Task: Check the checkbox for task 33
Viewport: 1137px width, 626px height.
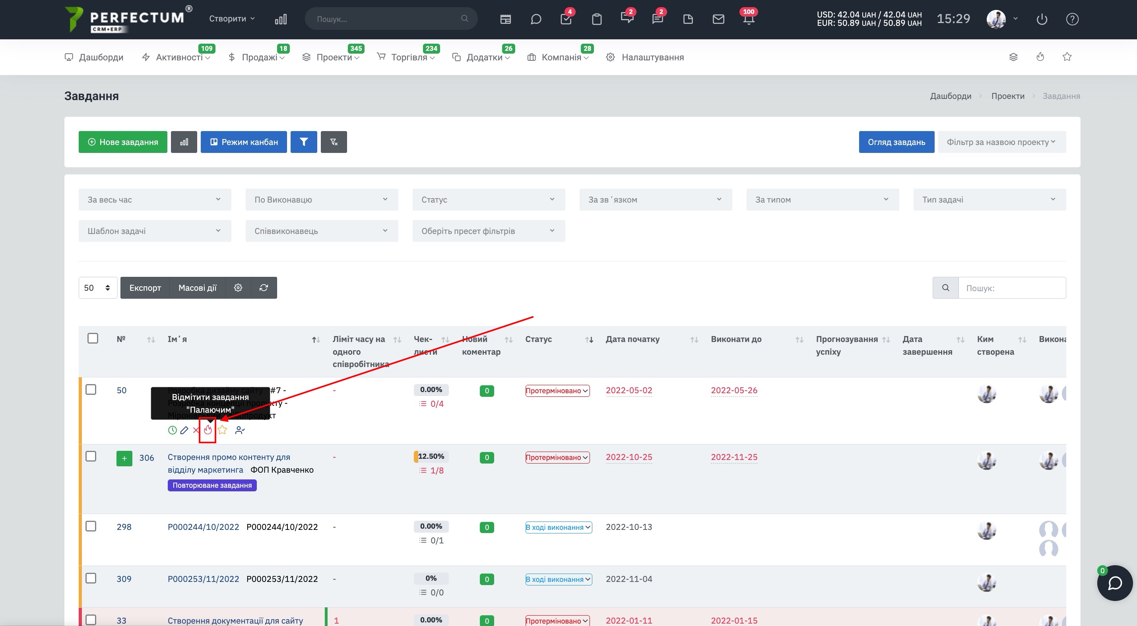Action: point(91,620)
